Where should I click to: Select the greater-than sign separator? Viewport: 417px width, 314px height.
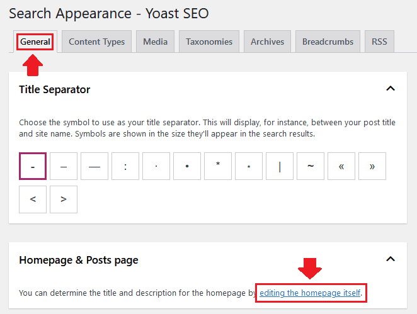[x=64, y=199]
